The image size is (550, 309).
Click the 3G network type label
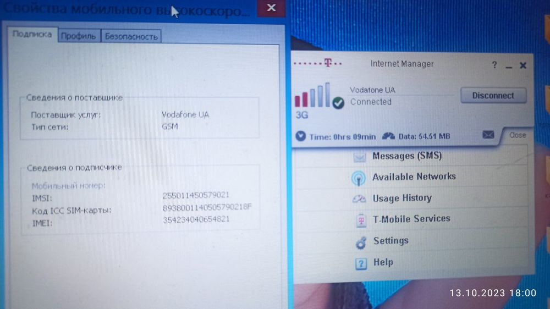click(x=301, y=115)
